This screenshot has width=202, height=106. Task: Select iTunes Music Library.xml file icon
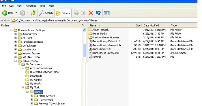pyautogui.click(x=90, y=53)
